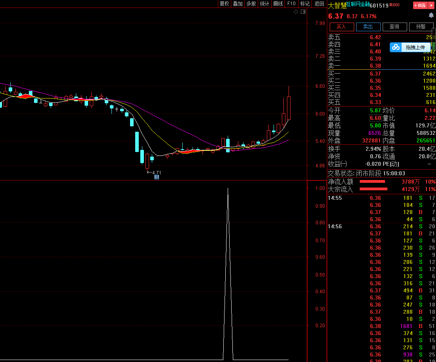Select 多股 multi-stock view
The width and height of the screenshot is (436, 362).
click(251, 4)
